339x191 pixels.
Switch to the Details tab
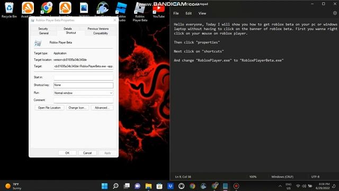68,29
